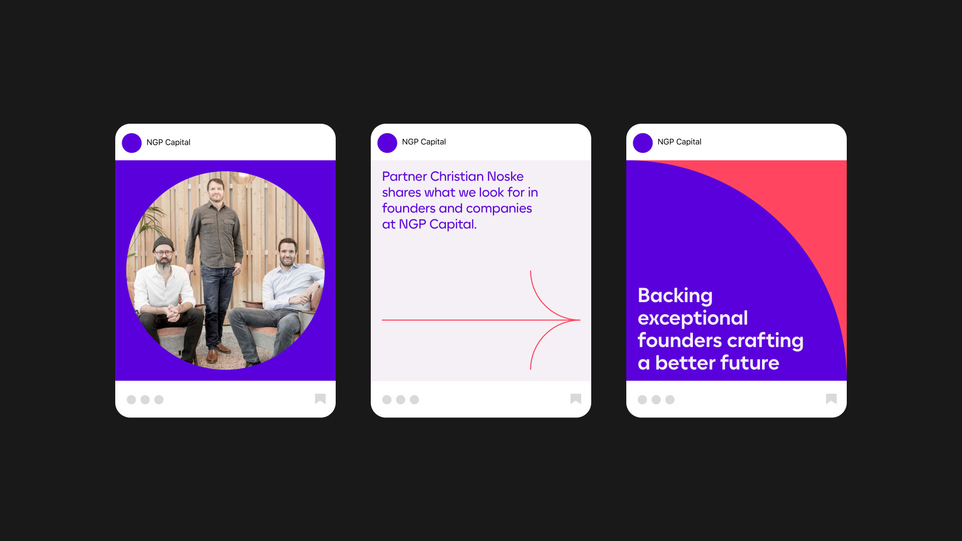
Task: Click the second gray dot under the team photo
Action: (145, 400)
